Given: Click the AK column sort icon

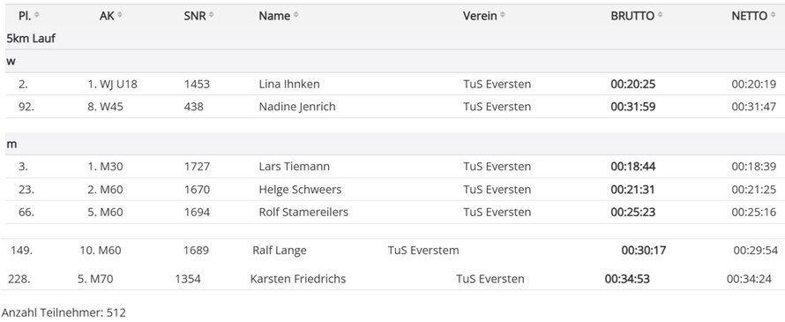Looking at the screenshot, I should pyautogui.click(x=120, y=16).
